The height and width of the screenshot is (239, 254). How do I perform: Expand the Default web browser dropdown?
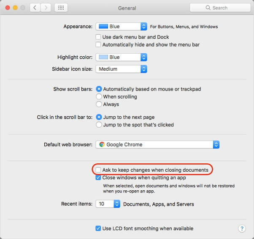pos(157,145)
